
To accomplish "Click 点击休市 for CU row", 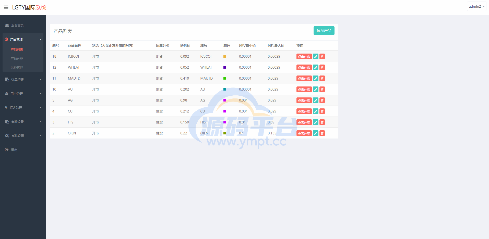I will (x=304, y=111).
